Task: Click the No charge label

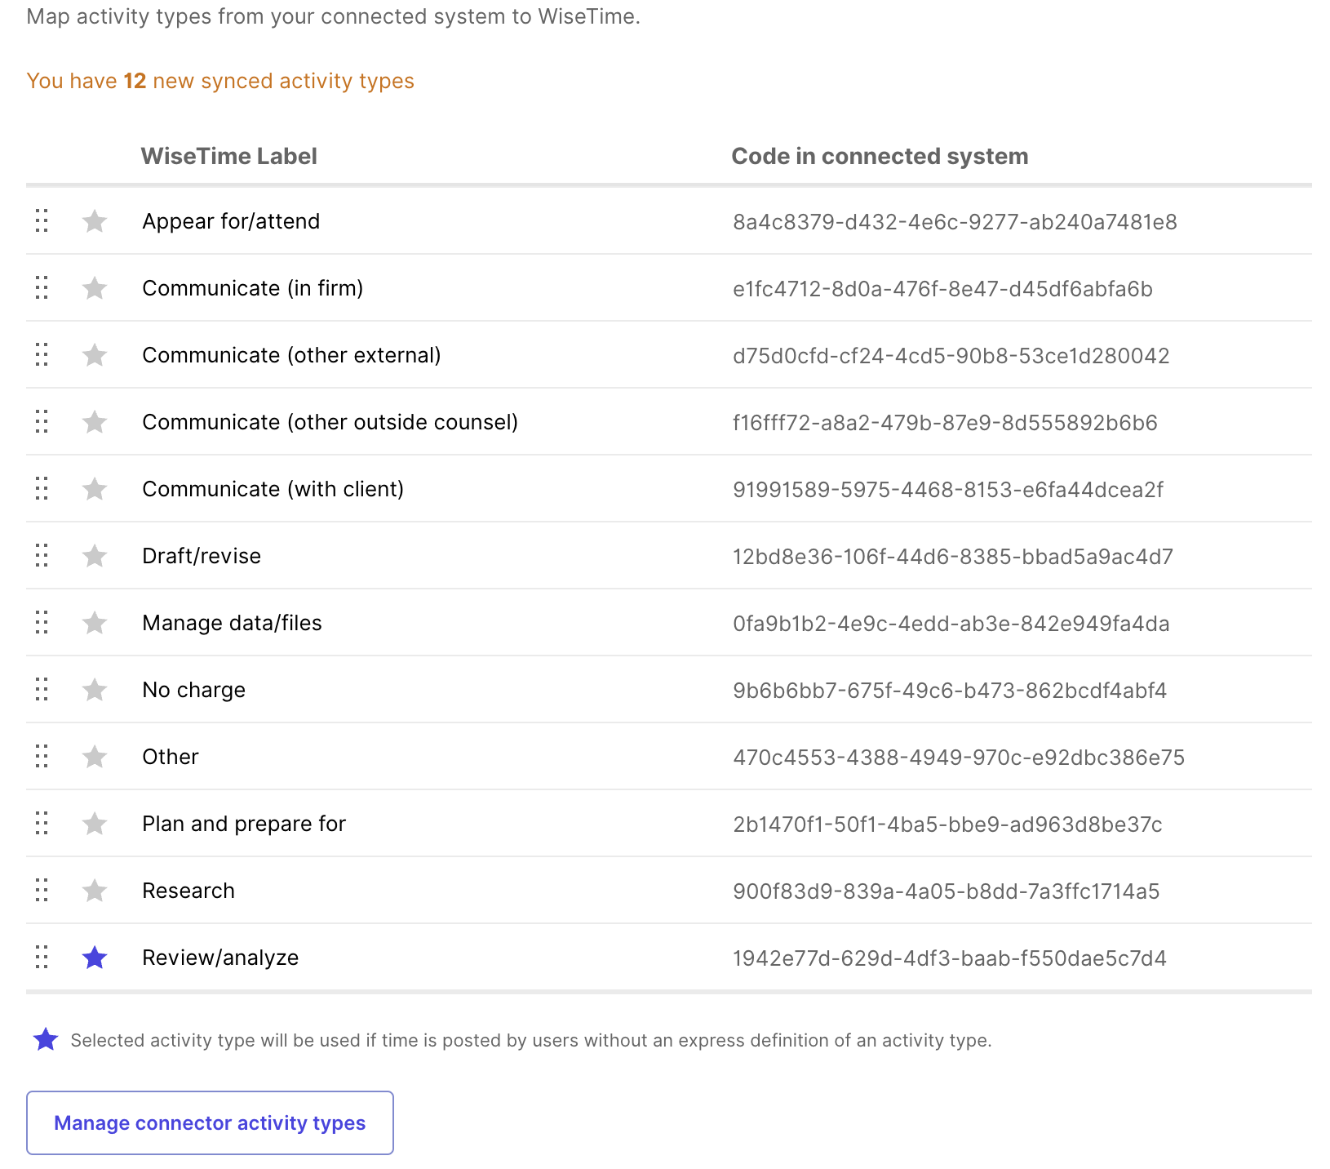Action: click(193, 690)
